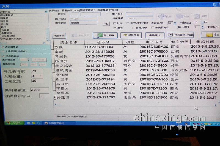Click the 提取信息 (extract info) button icon
The width and height of the screenshot is (220, 146).
pyautogui.click(x=125, y=35)
